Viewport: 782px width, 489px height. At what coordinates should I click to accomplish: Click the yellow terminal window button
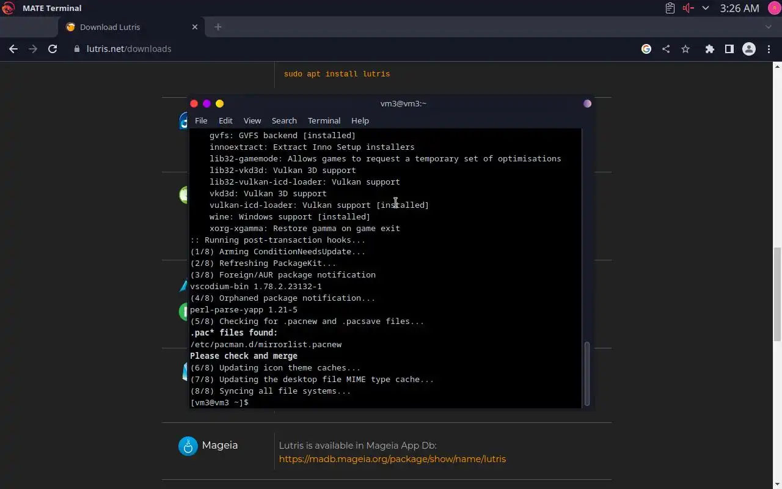220,104
